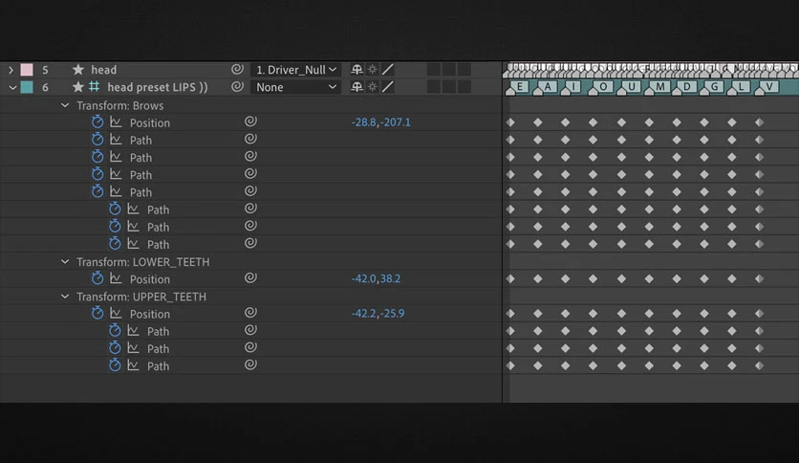Click stopwatch of last Path under UPPER_TEETH
799x463 pixels.
tap(115, 365)
